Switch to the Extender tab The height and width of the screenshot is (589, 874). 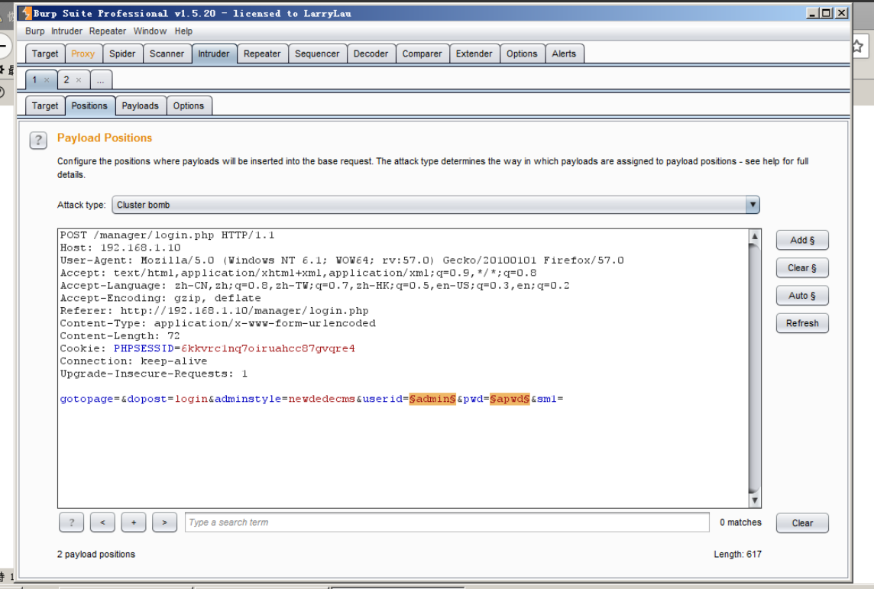[x=474, y=53]
